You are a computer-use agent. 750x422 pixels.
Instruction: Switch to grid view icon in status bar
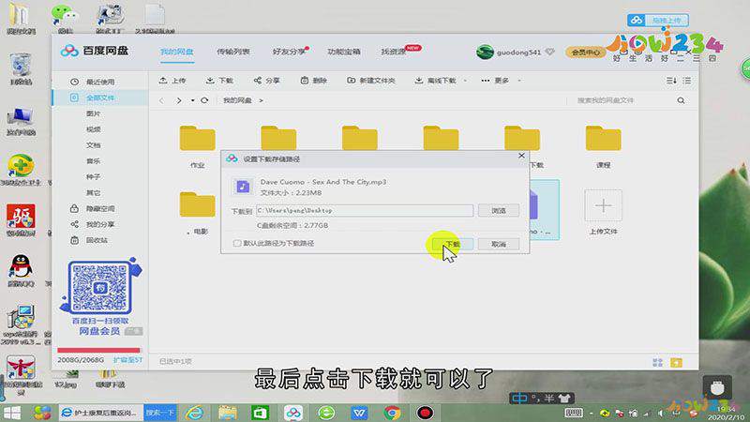[x=658, y=363]
